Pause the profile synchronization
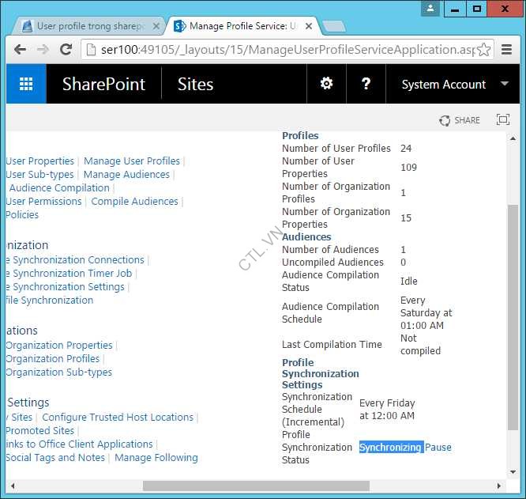Screen dimensions: 526x499 pos(438,447)
